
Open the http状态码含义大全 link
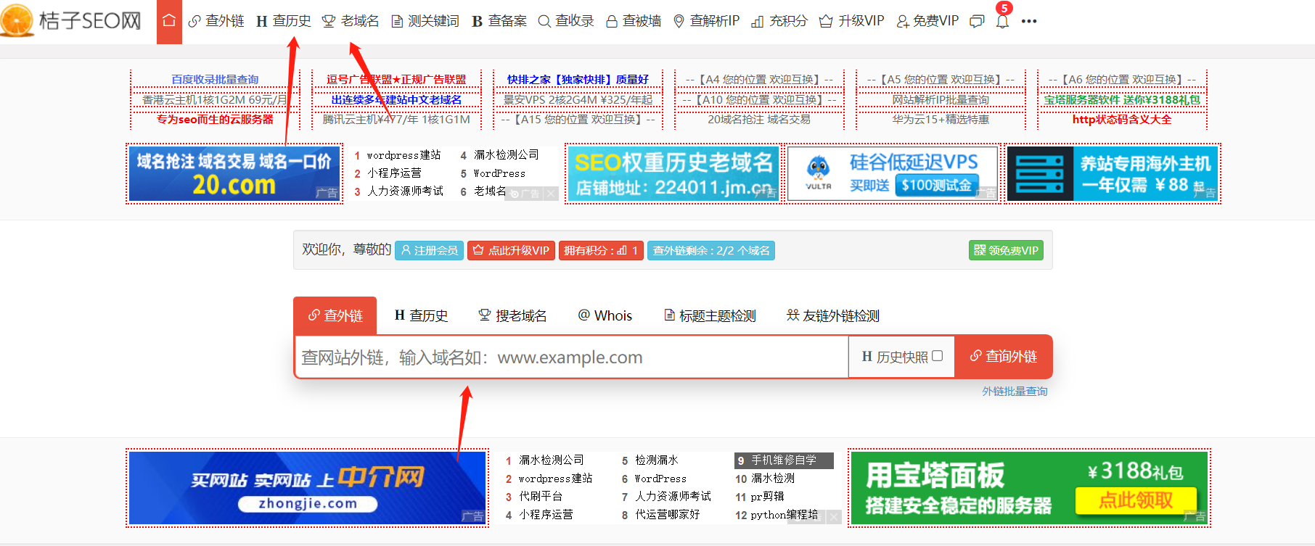coord(1122,119)
